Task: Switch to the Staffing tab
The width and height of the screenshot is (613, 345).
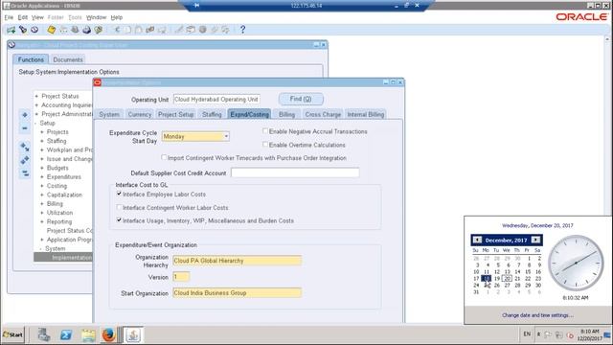Action: [x=212, y=114]
